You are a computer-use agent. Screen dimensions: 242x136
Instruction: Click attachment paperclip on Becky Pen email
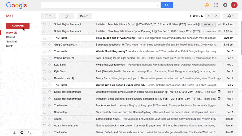click(219, 78)
